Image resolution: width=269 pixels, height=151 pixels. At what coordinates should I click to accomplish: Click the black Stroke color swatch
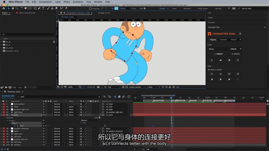tap(128, 8)
